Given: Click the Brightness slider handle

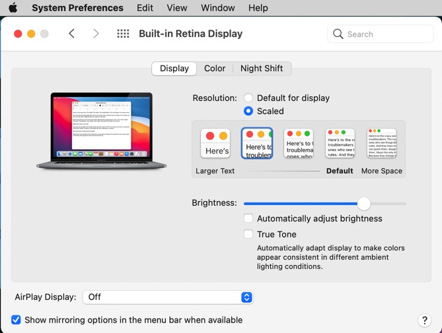Looking at the screenshot, I should 364,203.
